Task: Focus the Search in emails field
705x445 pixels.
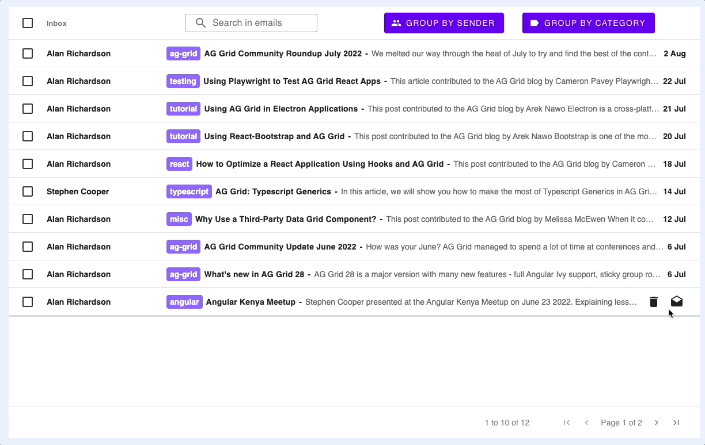Action: 251,23
